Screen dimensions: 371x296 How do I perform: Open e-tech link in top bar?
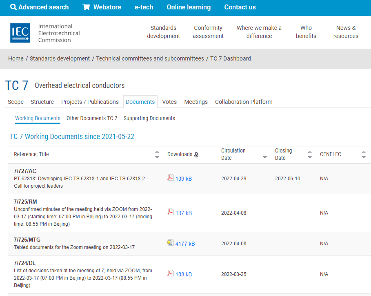(144, 7)
